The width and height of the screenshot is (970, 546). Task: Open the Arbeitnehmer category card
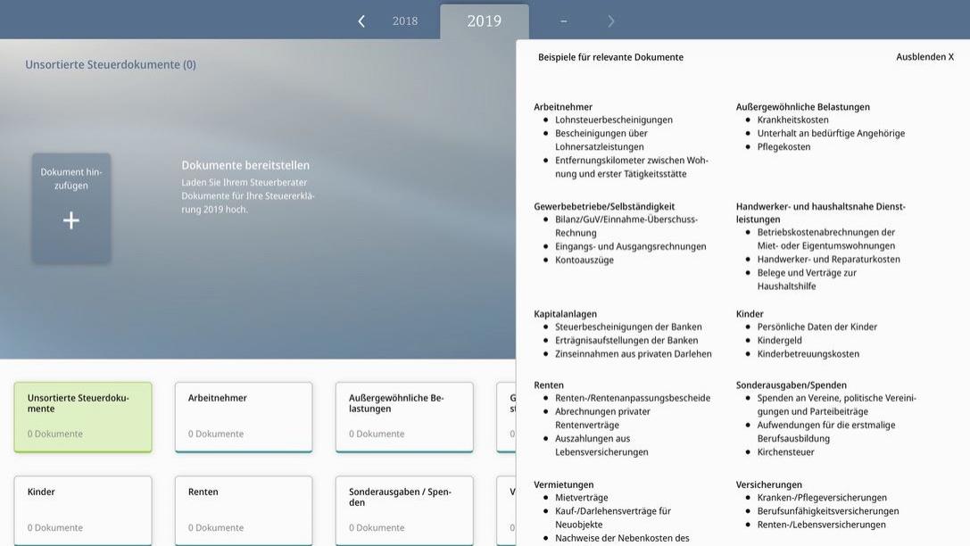(x=244, y=417)
